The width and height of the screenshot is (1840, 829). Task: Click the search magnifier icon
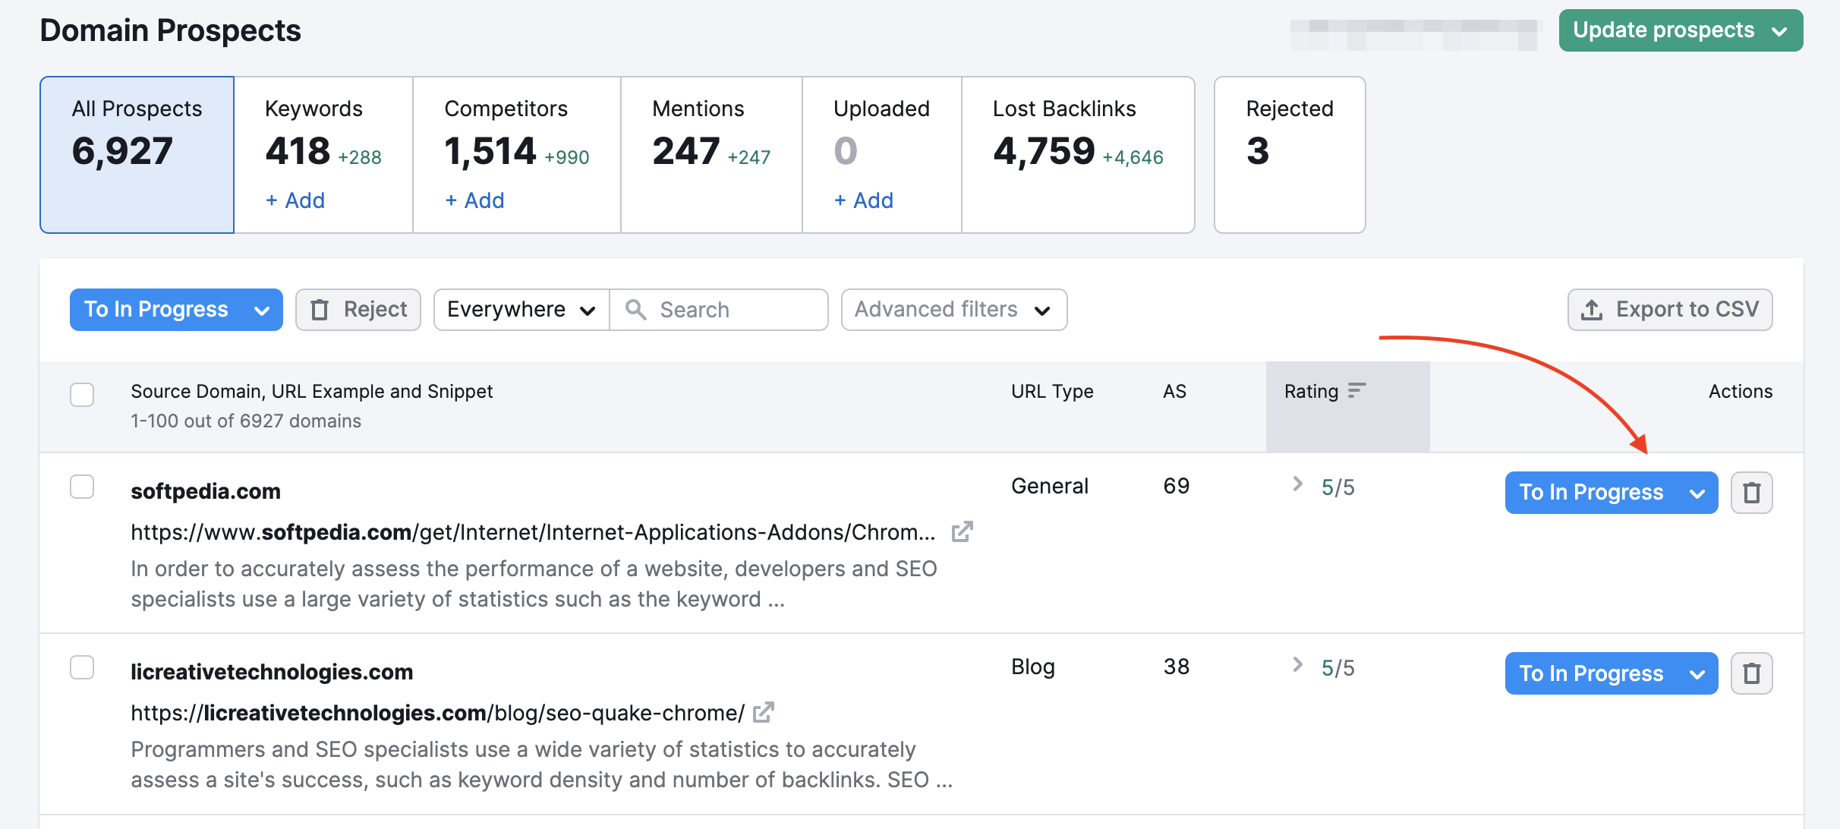[x=636, y=309]
